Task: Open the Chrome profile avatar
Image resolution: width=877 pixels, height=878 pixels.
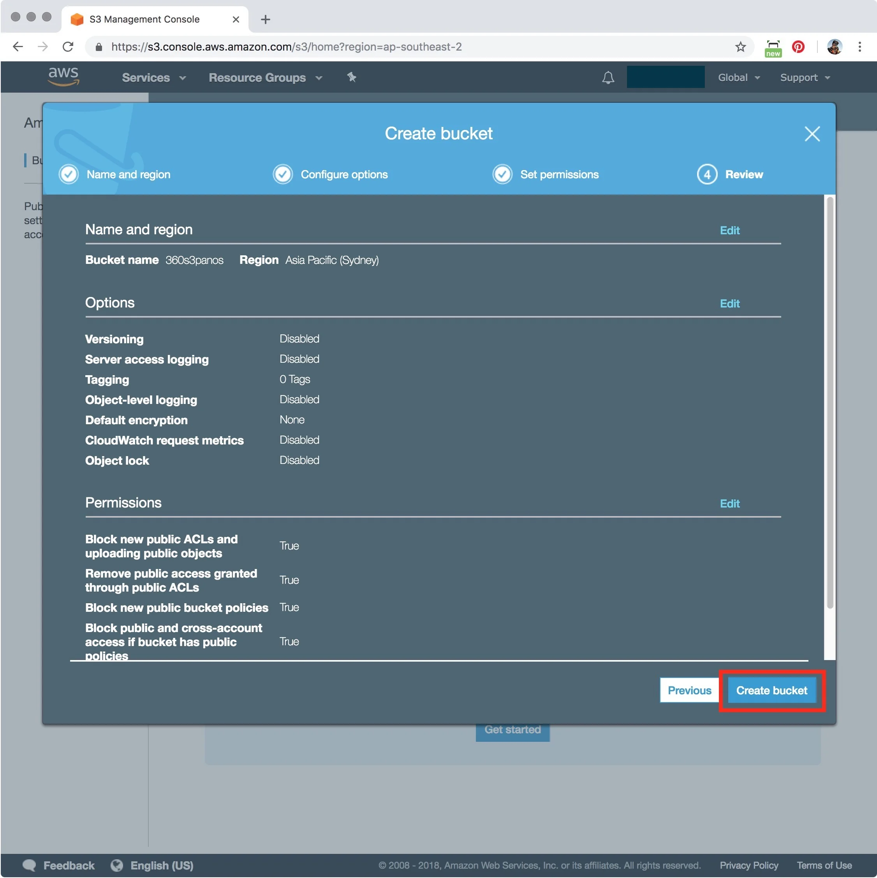Action: click(x=834, y=47)
